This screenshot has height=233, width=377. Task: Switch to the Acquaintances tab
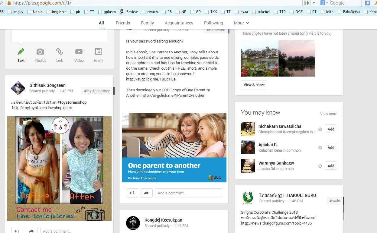point(179,23)
